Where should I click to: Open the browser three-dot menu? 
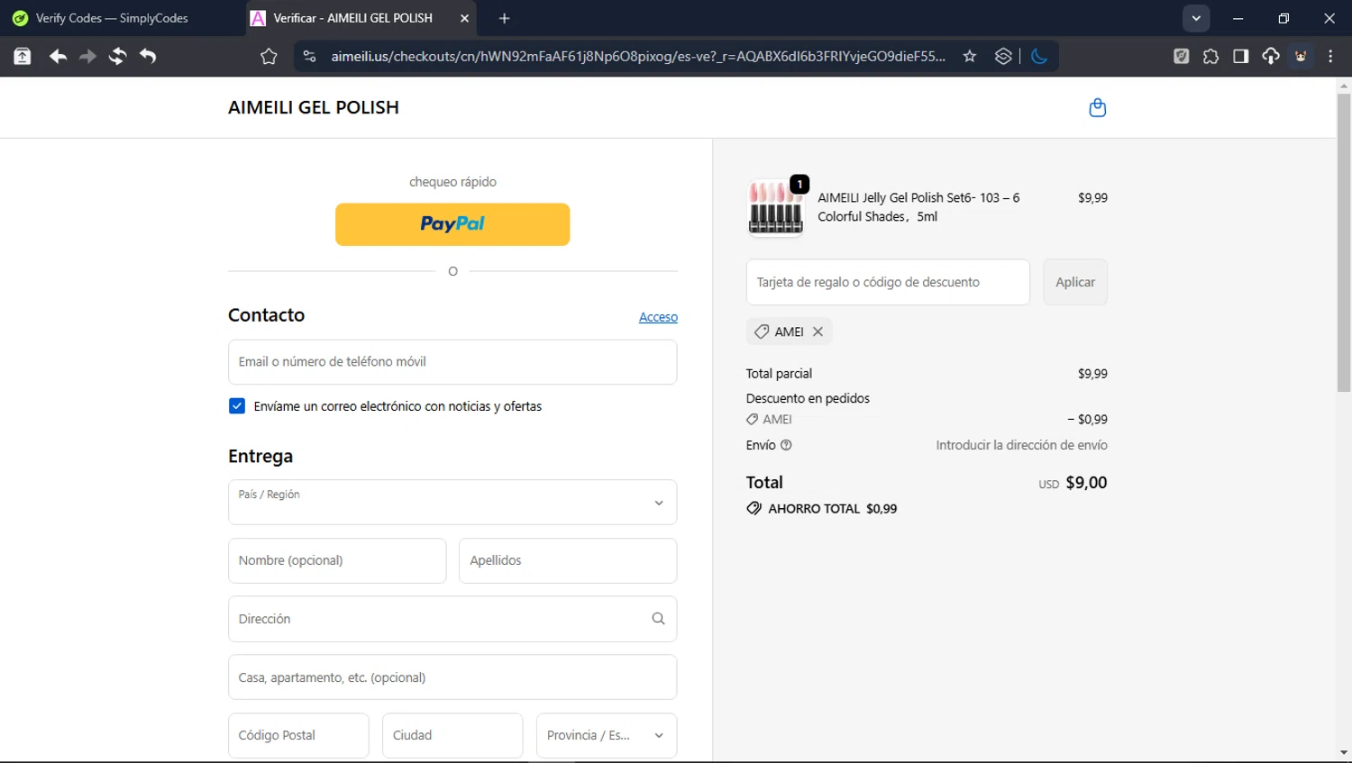click(x=1330, y=56)
